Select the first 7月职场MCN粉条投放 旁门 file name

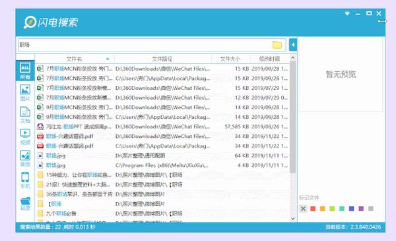pyautogui.click(x=79, y=69)
